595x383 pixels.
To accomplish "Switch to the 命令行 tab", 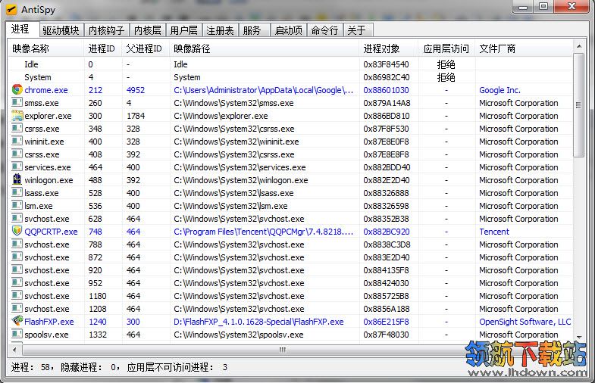I will pos(325,30).
